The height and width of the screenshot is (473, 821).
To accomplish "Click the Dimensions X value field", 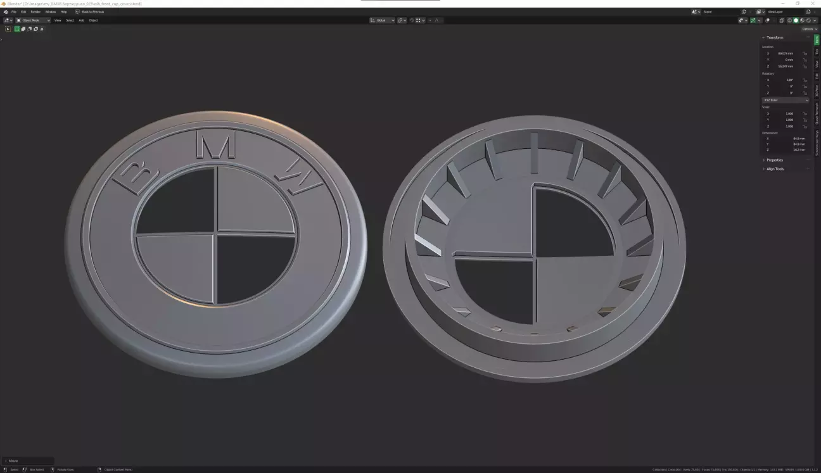I will 786,138.
